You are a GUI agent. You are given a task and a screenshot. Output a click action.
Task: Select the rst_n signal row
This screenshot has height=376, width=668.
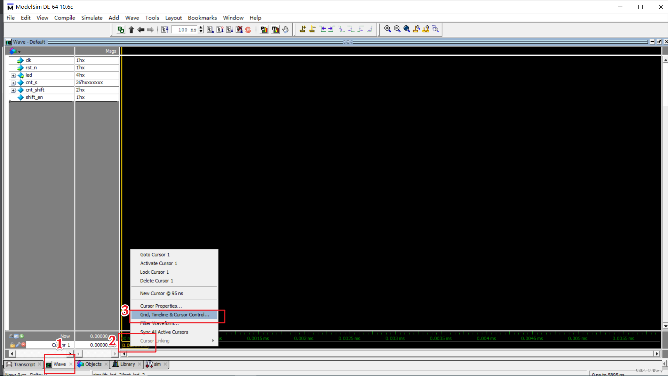[42, 68]
